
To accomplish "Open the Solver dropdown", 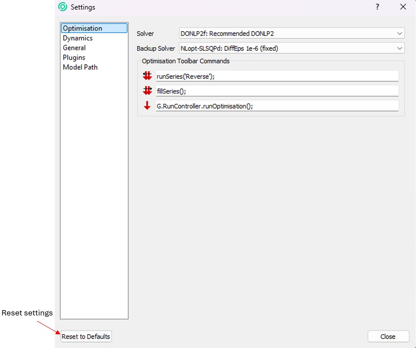I will (291, 33).
